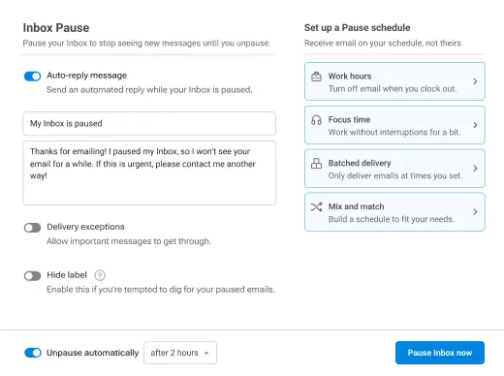Click the Focus time headphones icon
The width and height of the screenshot is (504, 376).
coord(316,120)
